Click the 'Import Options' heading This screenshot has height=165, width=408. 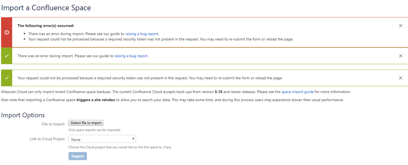(x=23, y=115)
